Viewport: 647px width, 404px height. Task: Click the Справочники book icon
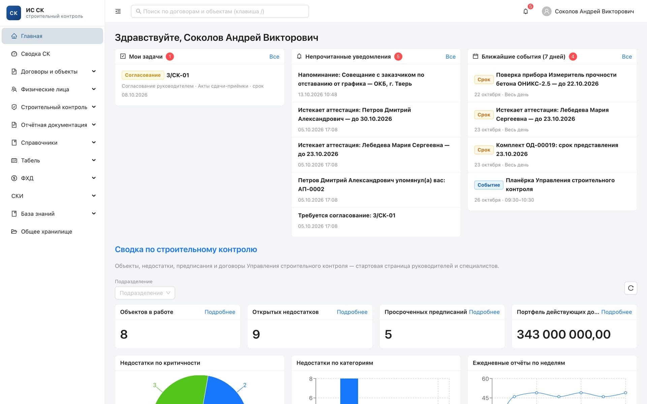point(14,143)
